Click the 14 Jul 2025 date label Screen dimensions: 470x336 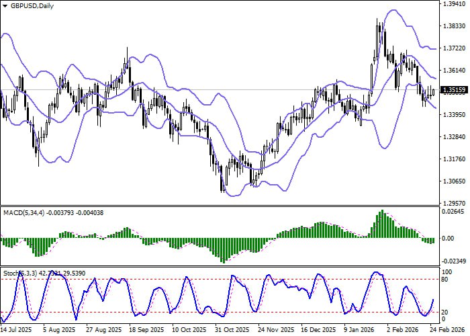click(x=16, y=331)
